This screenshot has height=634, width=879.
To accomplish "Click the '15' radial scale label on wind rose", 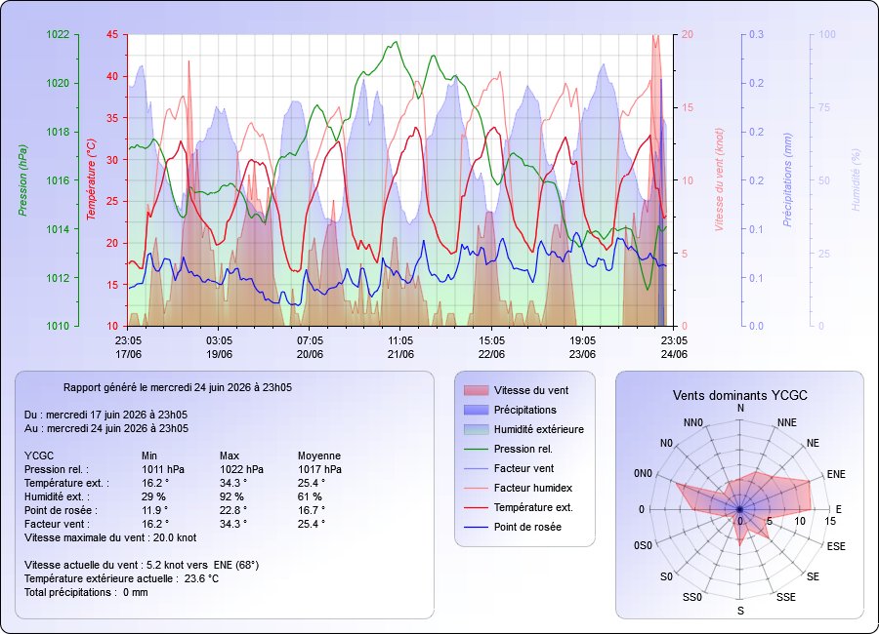I will [829, 522].
